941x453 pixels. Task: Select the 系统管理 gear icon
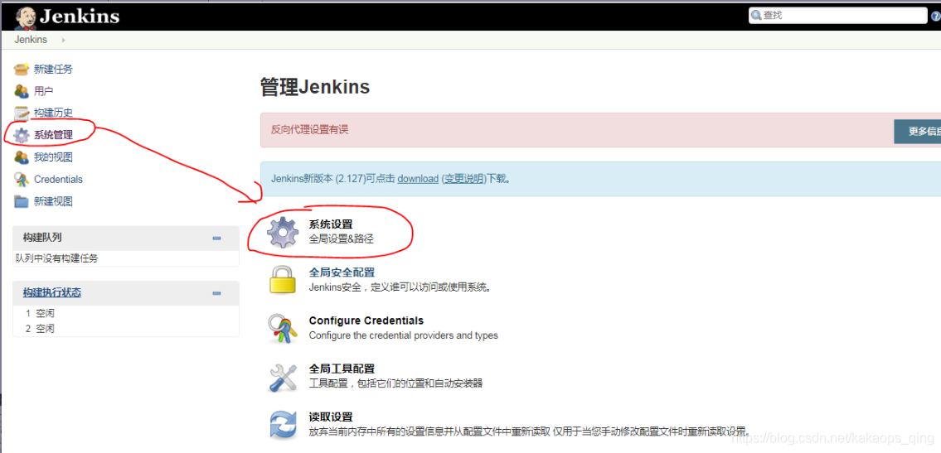click(22, 135)
